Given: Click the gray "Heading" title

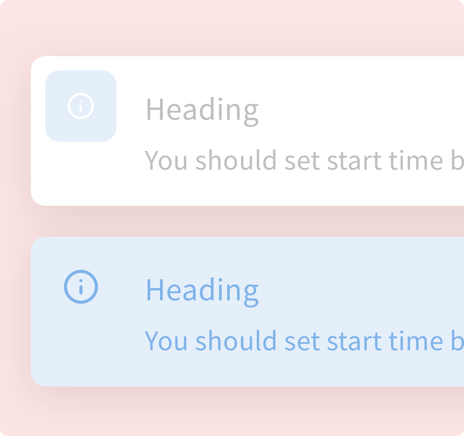Looking at the screenshot, I should (x=202, y=109).
